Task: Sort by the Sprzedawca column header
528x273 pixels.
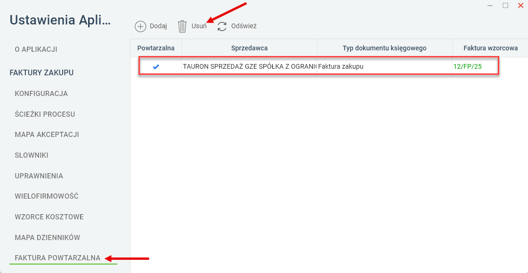Action: (x=250, y=48)
